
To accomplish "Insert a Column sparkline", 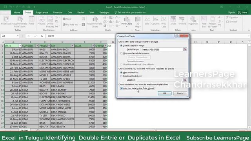I will [155, 21].
